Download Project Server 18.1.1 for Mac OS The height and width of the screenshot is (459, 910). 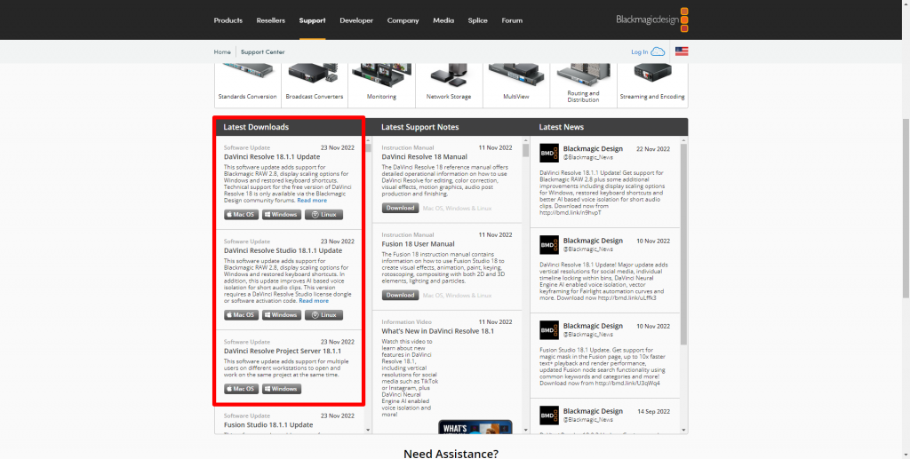pos(242,389)
